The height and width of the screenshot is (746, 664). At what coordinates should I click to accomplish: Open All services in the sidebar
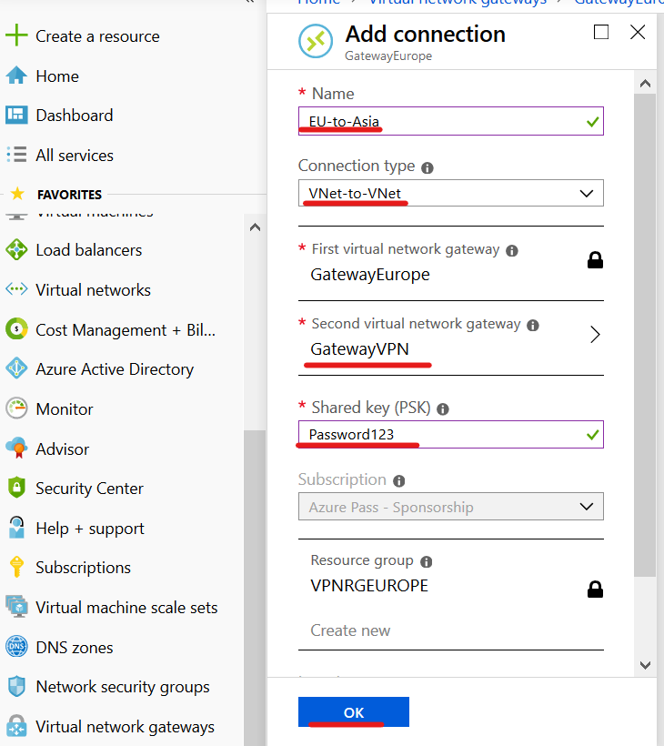(x=75, y=155)
